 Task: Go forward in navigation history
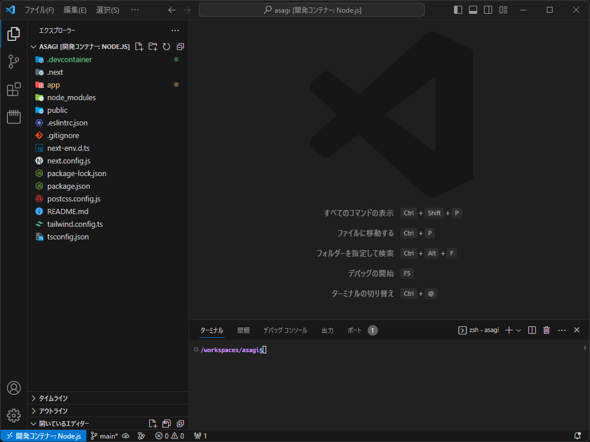tap(187, 10)
